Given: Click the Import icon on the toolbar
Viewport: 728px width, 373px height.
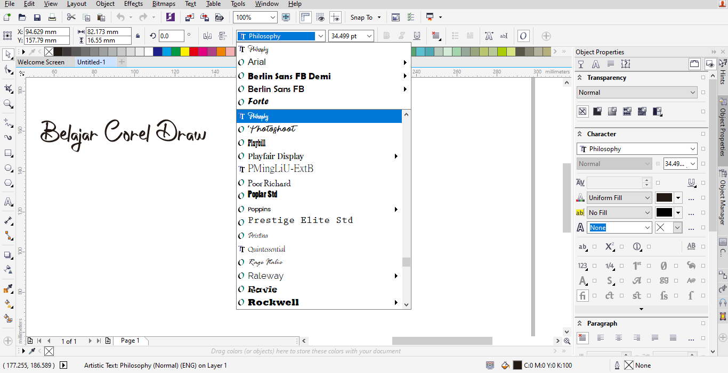Looking at the screenshot, I should coord(189,17).
